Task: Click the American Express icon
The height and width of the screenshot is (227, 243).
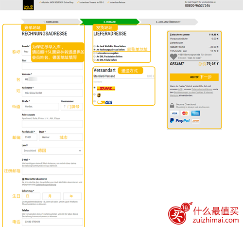Action: [195, 113]
